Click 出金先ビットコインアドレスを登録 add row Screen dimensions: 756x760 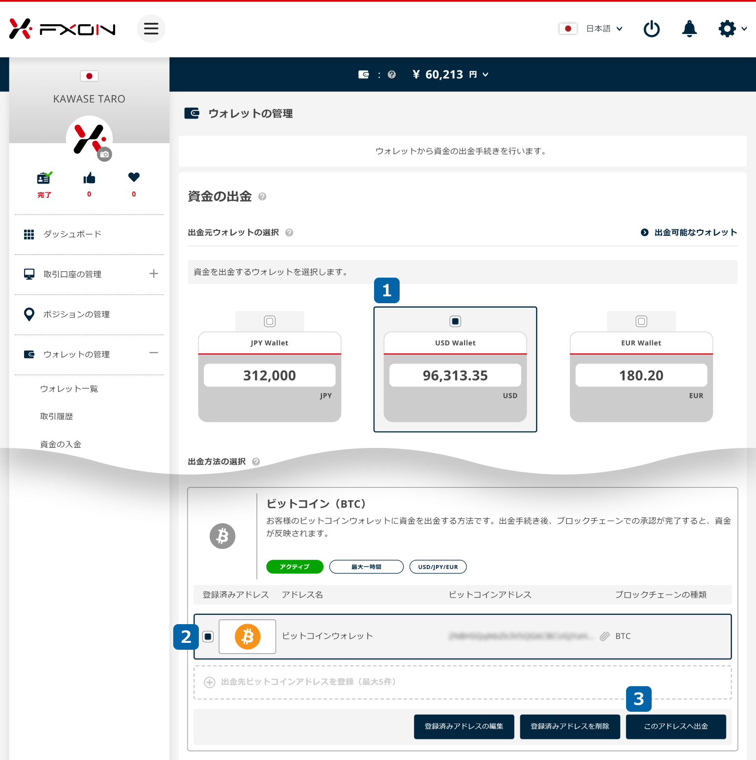pyautogui.click(x=463, y=682)
